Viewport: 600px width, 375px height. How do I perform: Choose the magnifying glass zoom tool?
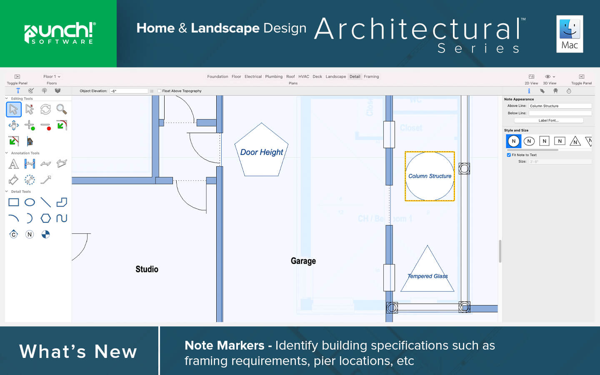click(62, 110)
